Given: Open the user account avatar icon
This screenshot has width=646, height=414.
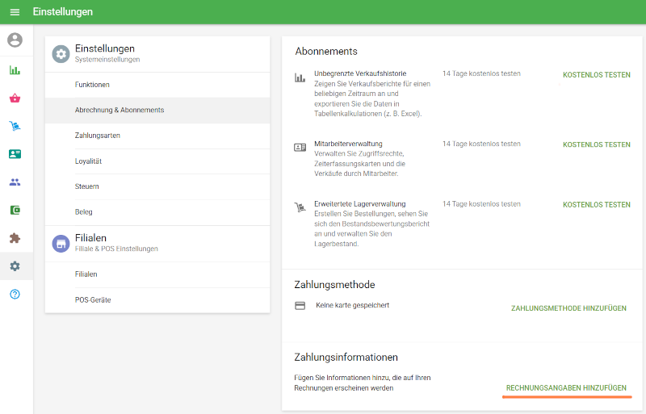Looking at the screenshot, I should [x=15, y=40].
